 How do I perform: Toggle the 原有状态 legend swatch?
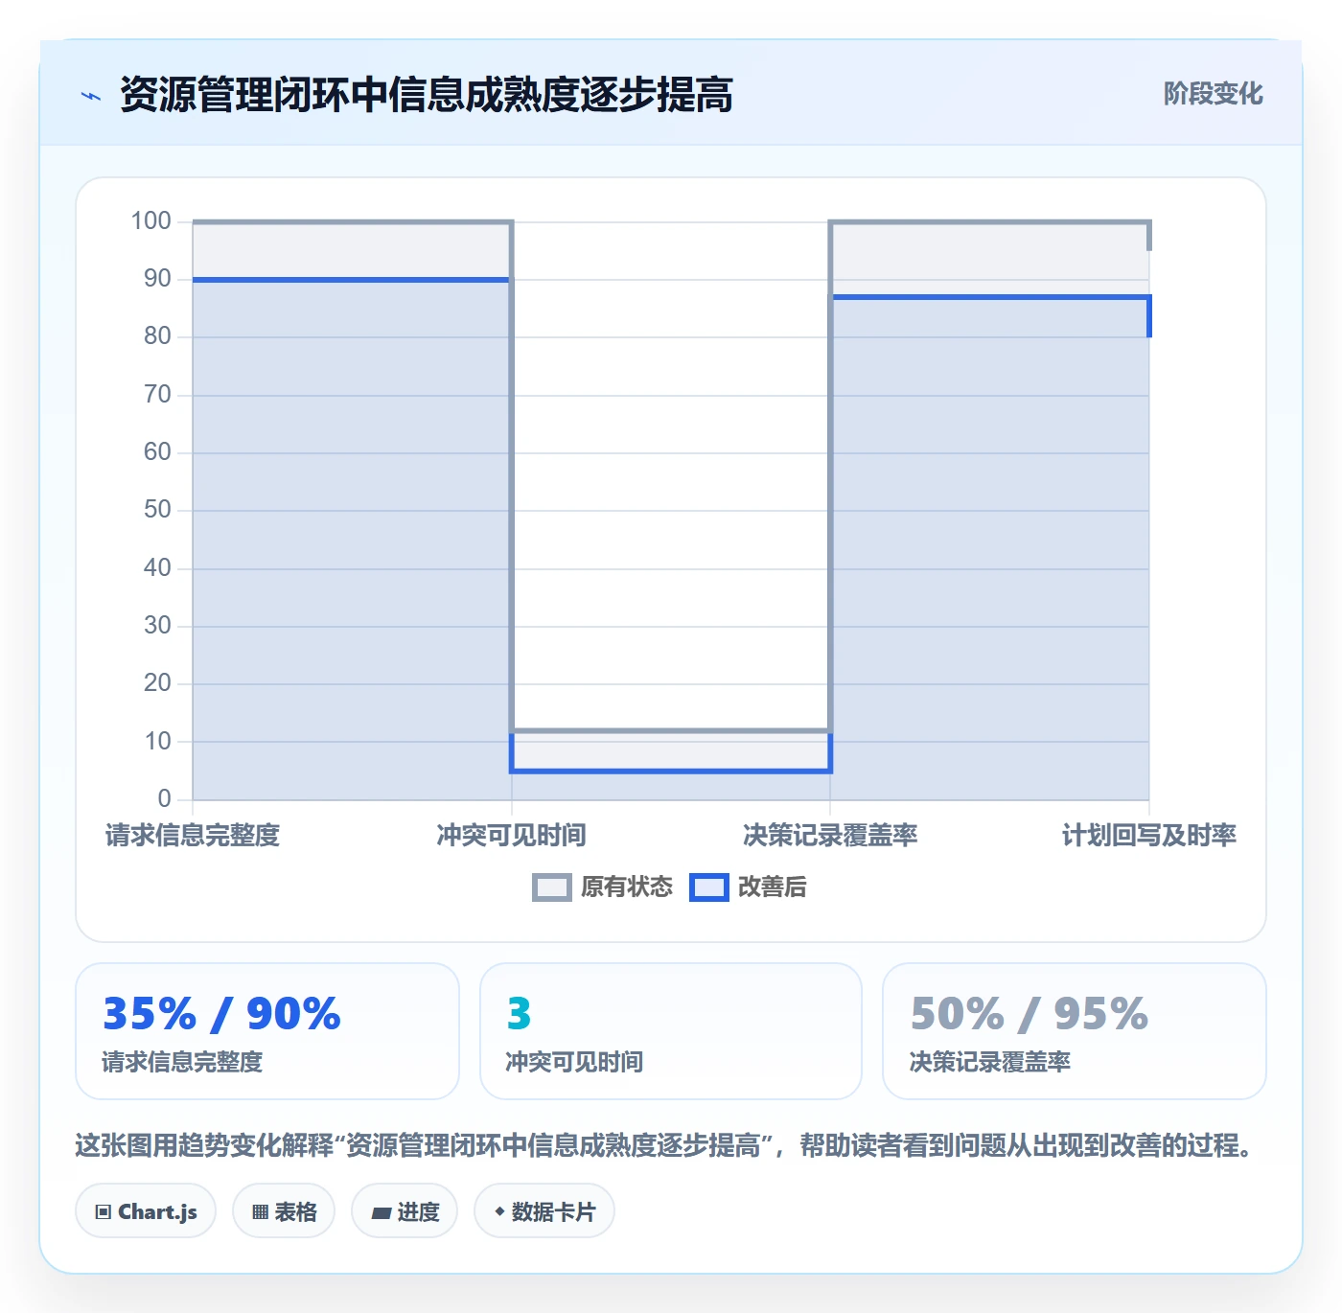pyautogui.click(x=551, y=887)
